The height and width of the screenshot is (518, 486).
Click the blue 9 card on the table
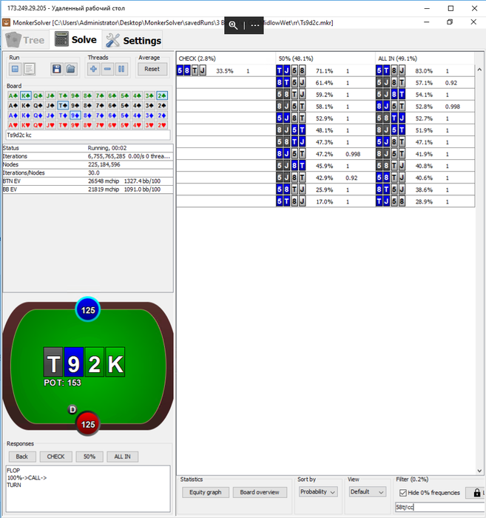pyautogui.click(x=74, y=362)
